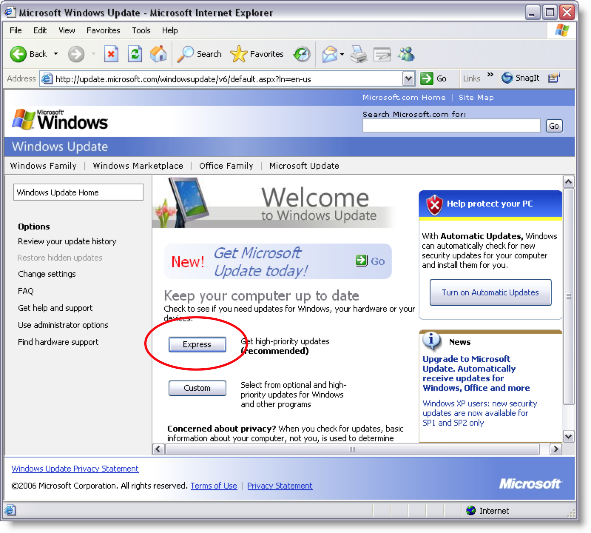Click the page icon in the address bar

click(47, 78)
